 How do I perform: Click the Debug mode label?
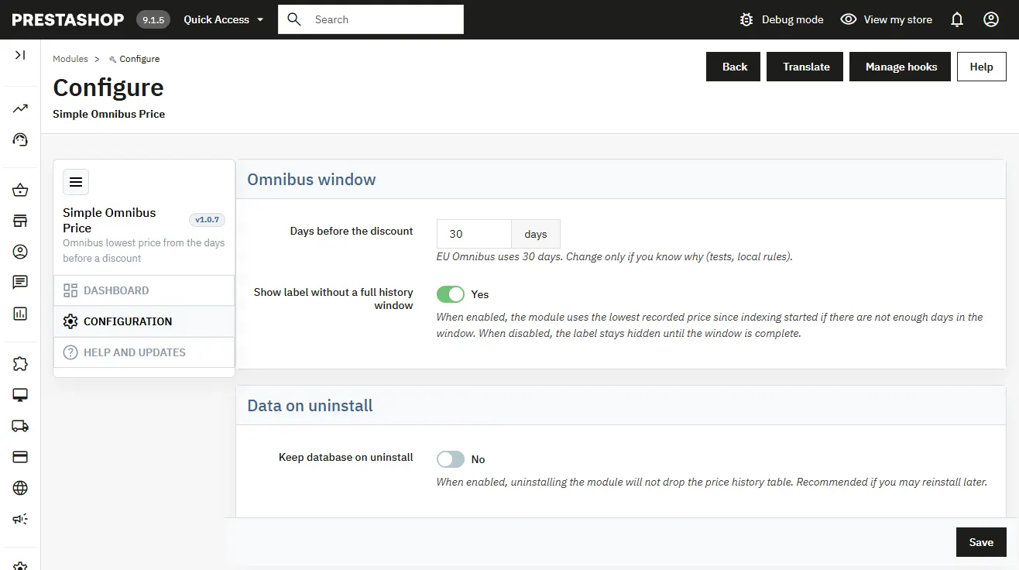point(793,19)
